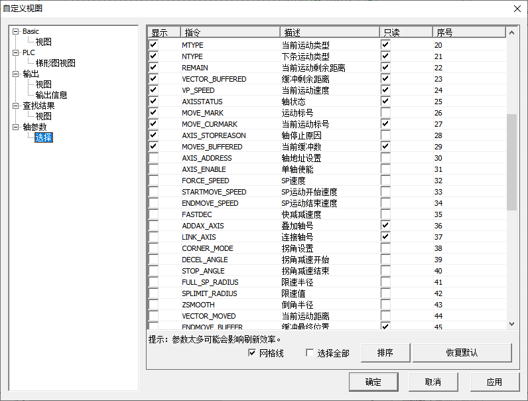Viewport: 528px width, 401px height.
Task: Click the 显示 column header
Action: click(165, 33)
